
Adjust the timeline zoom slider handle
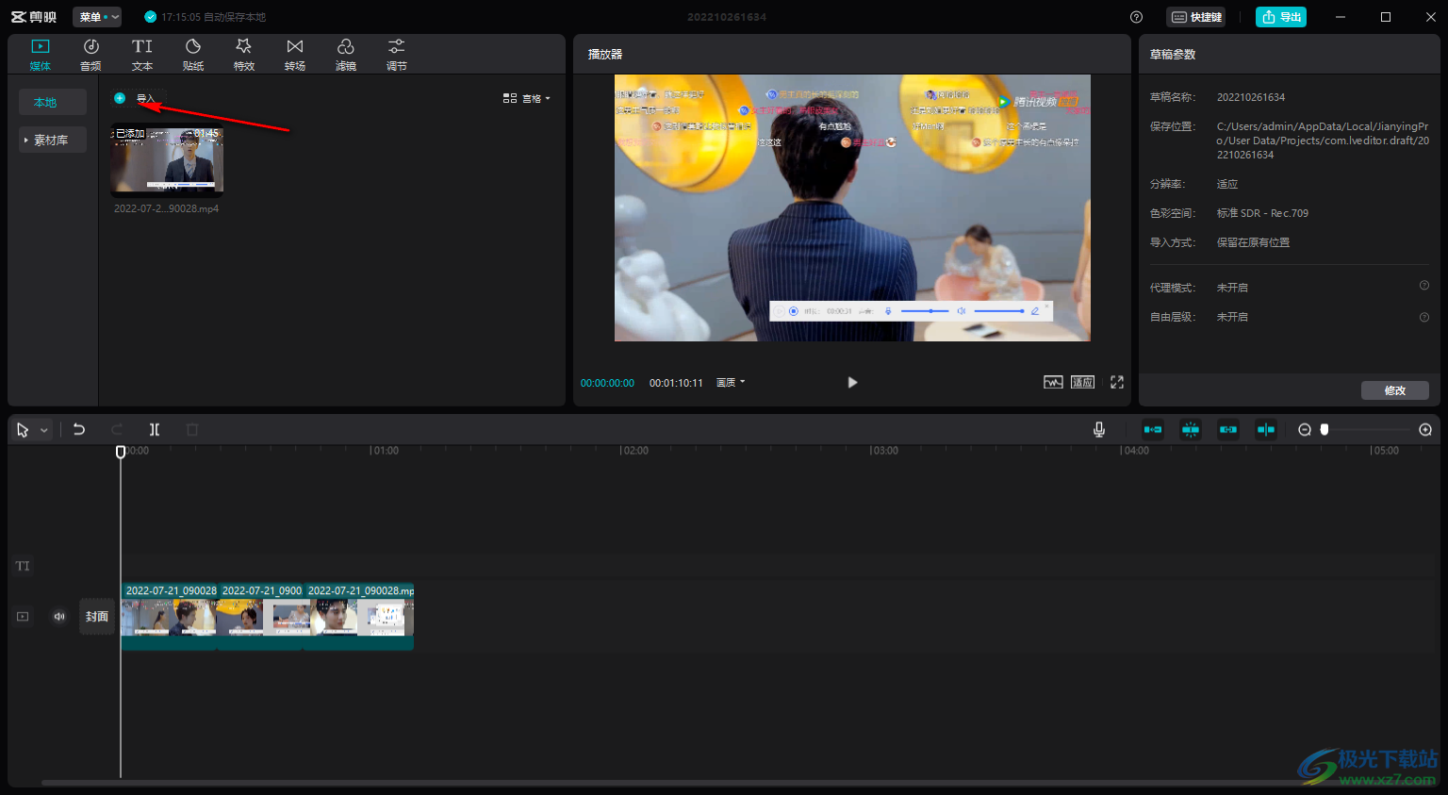click(1325, 429)
